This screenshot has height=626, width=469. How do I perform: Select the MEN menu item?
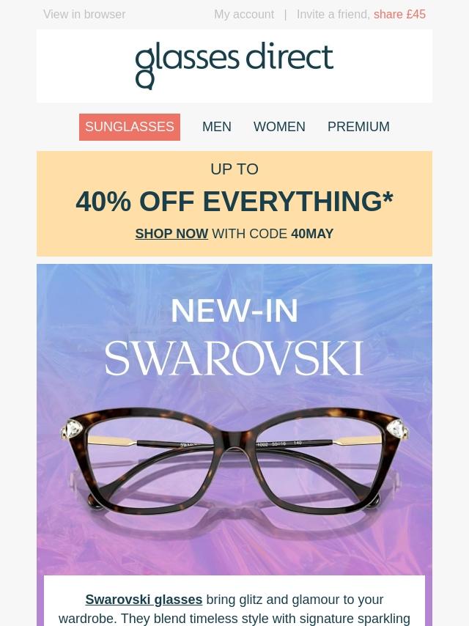[217, 127]
